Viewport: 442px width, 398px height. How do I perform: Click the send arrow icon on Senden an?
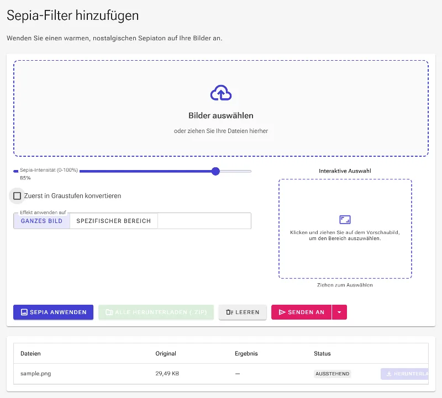(282, 312)
